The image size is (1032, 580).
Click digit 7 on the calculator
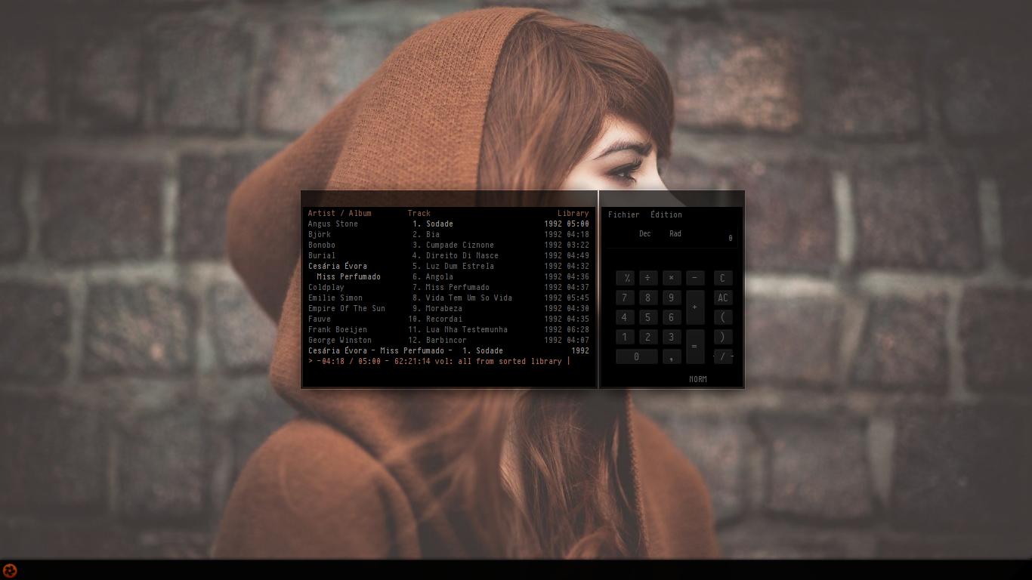point(626,298)
